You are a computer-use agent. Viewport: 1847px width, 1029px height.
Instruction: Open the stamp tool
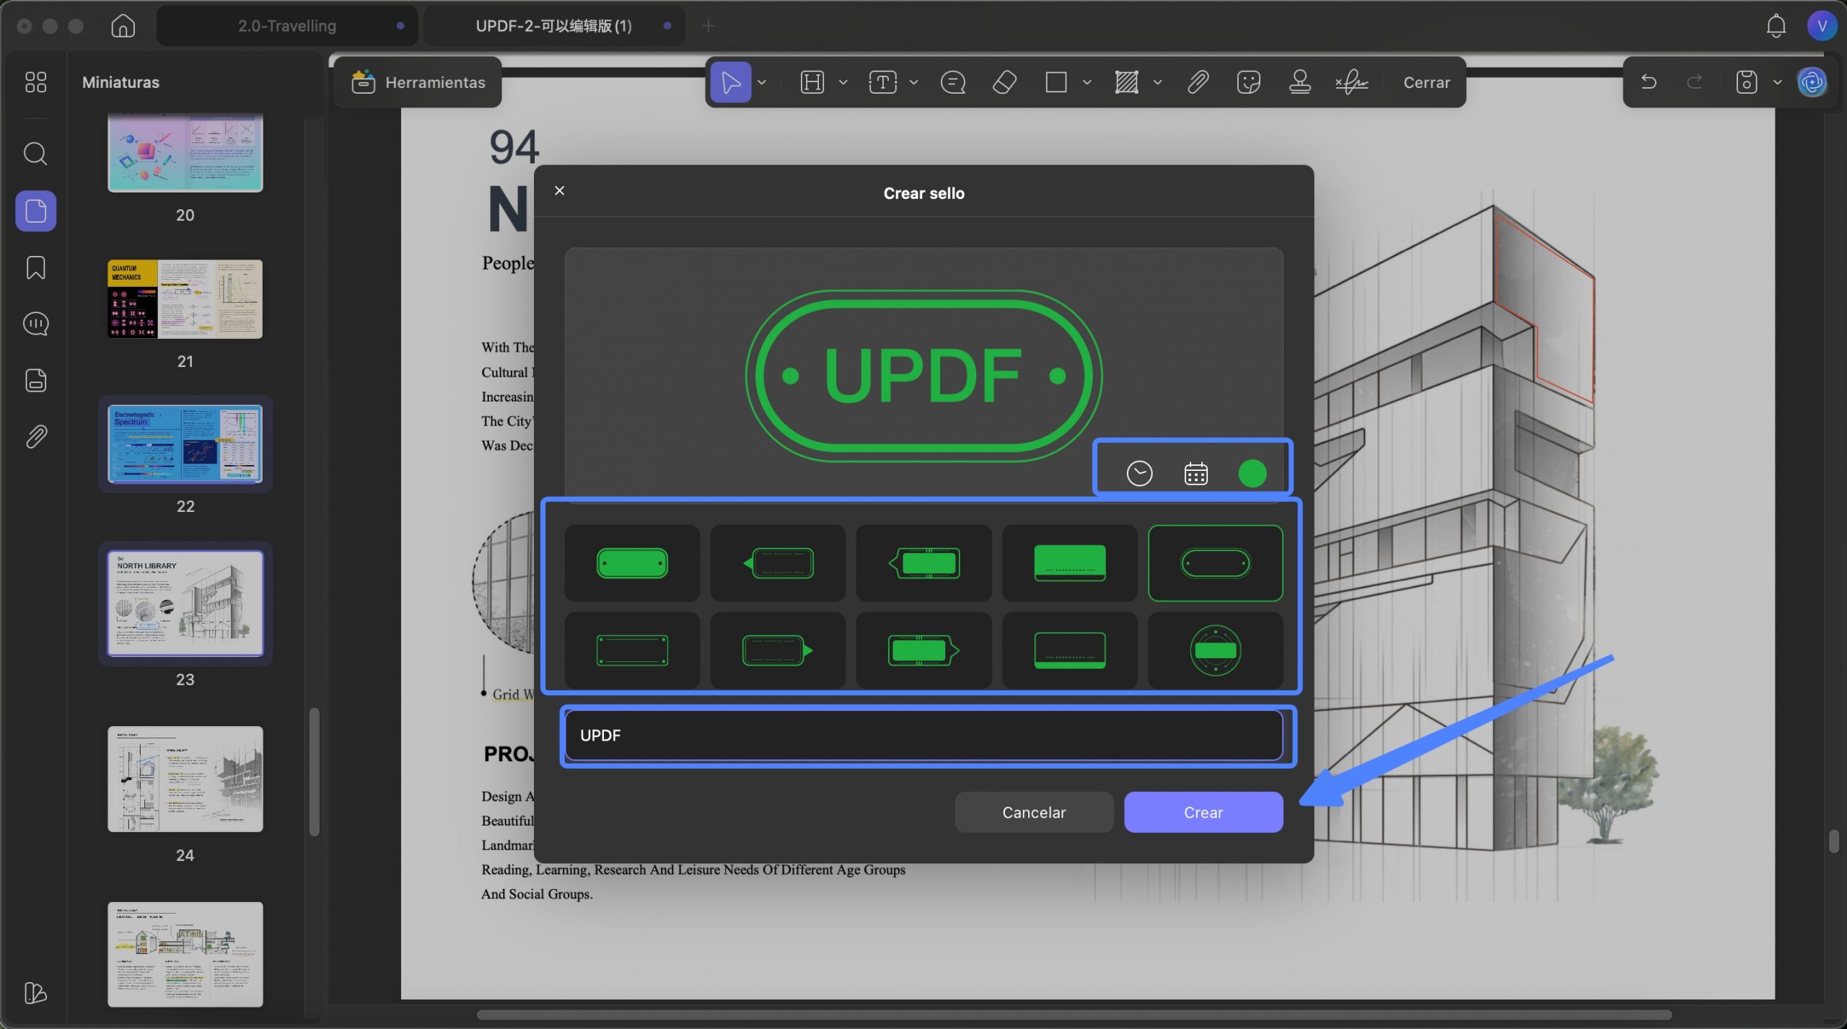[x=1299, y=82]
